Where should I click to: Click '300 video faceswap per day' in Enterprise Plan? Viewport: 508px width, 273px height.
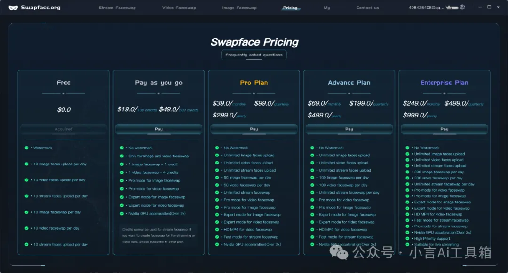click(x=438, y=178)
